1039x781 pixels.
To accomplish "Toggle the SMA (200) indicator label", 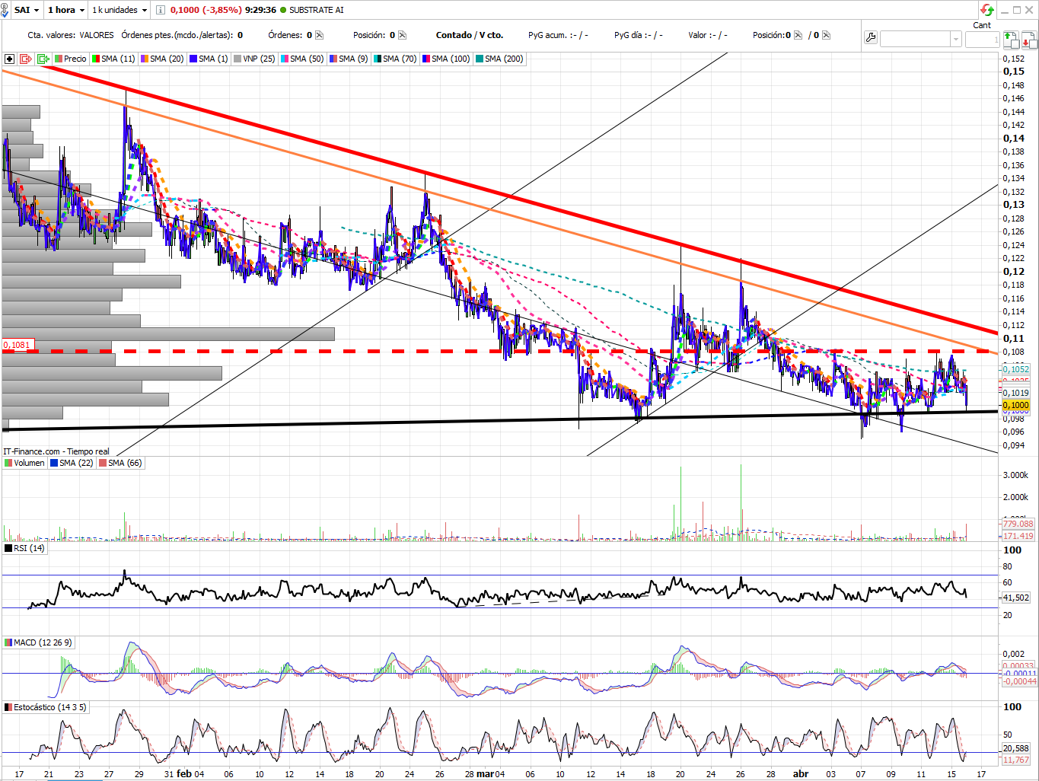I will click(499, 59).
